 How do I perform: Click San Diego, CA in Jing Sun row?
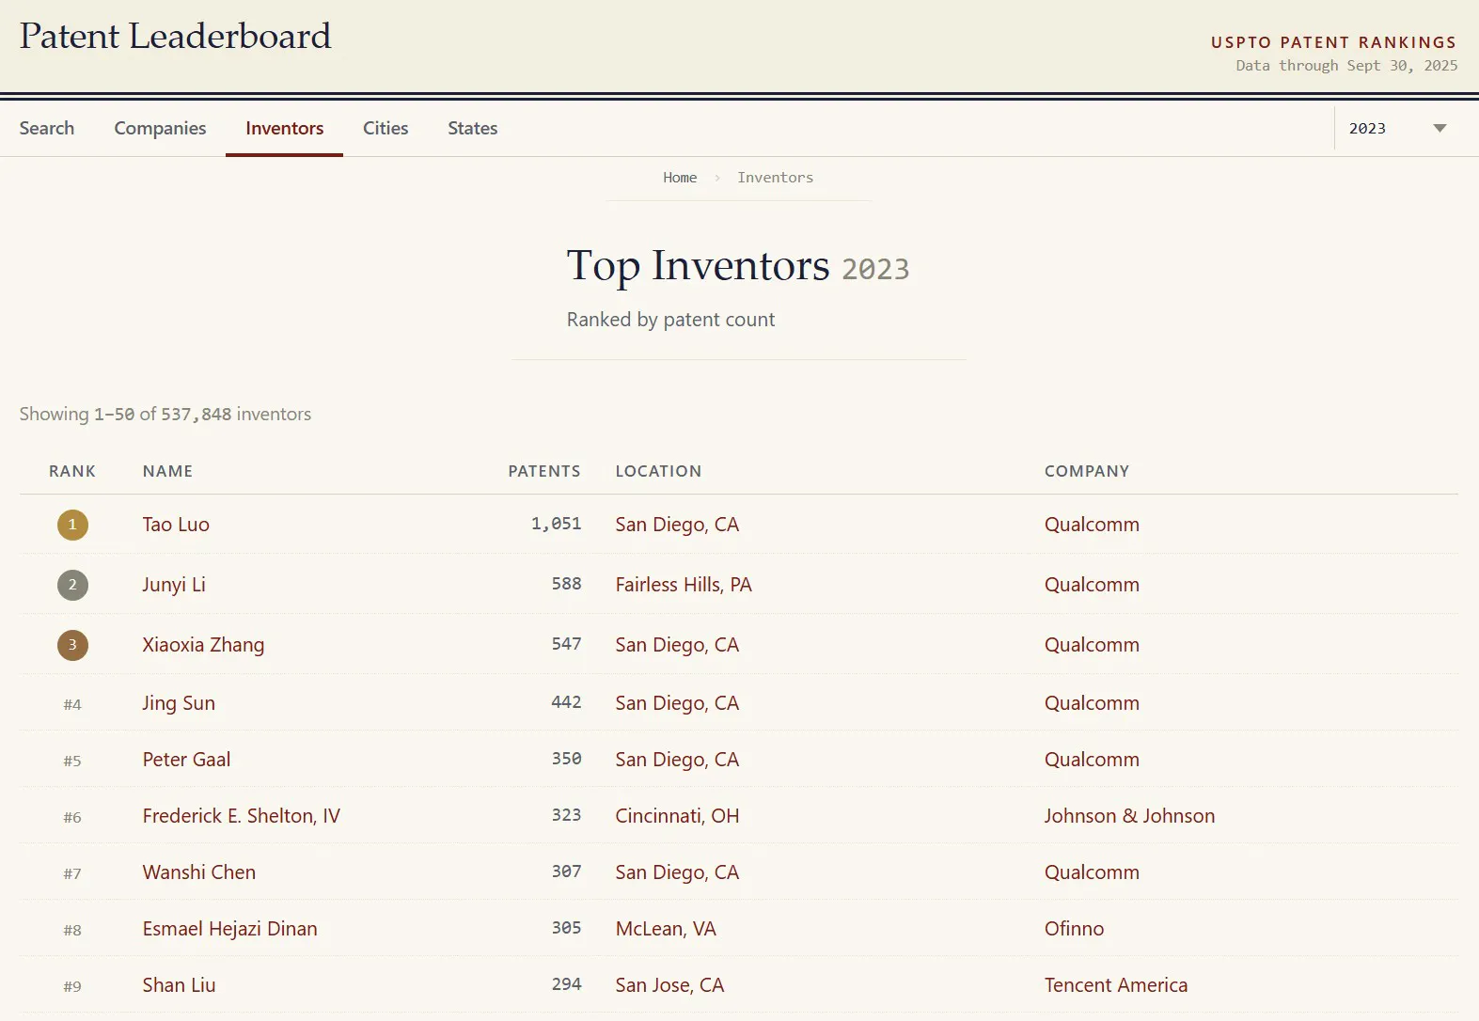pos(677,703)
